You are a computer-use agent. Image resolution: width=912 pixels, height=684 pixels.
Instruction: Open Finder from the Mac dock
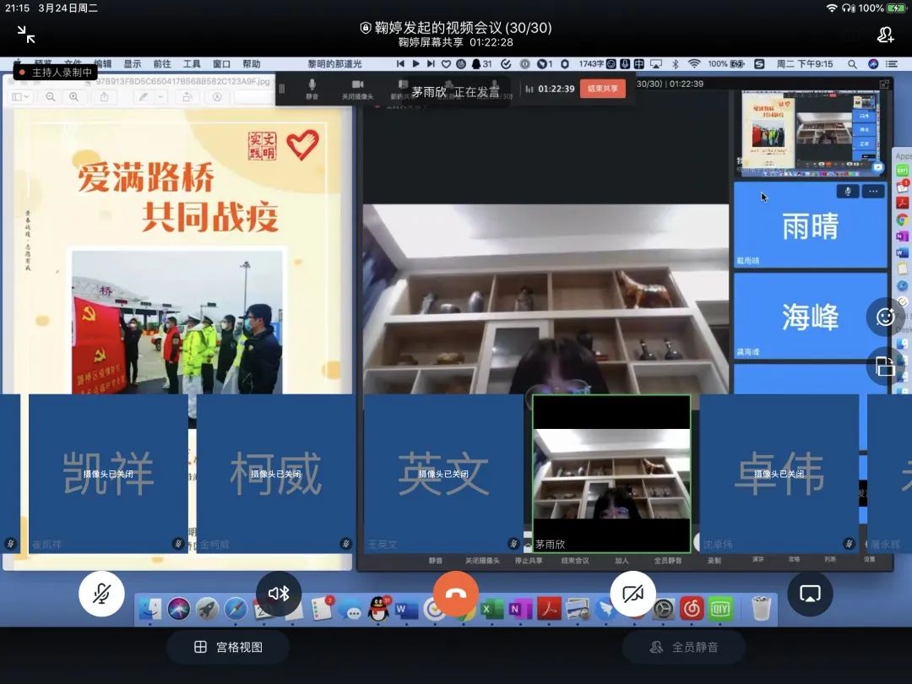tap(150, 609)
